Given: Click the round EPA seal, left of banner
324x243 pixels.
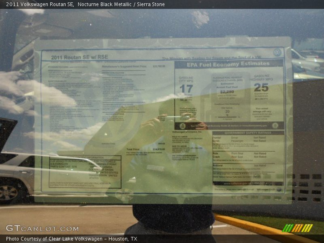Looking at the screenshot, I should coord(182,126).
